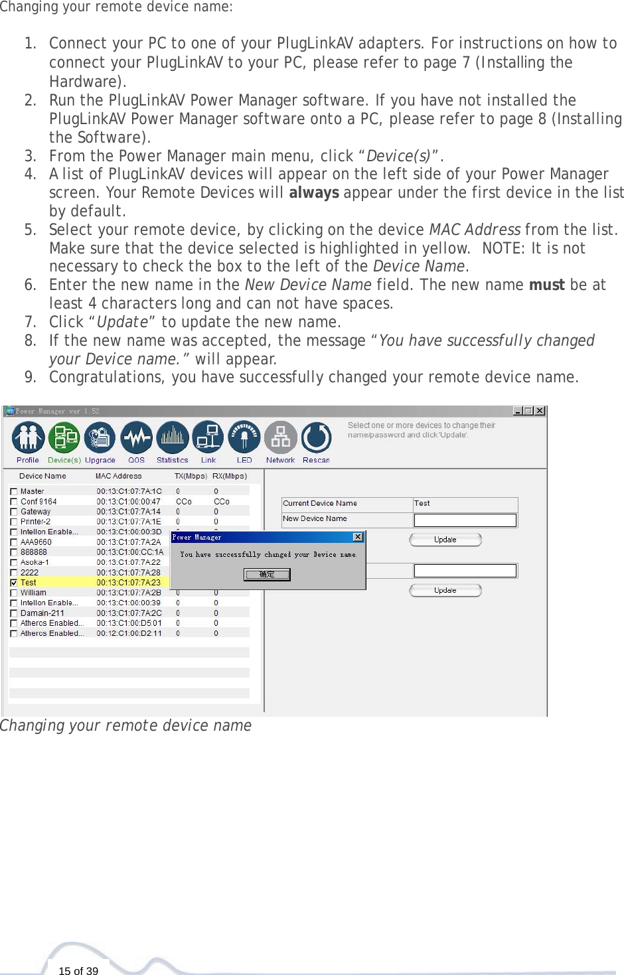The height and width of the screenshot is (975, 624).
Task: Open the Profile panel
Action: click(27, 437)
